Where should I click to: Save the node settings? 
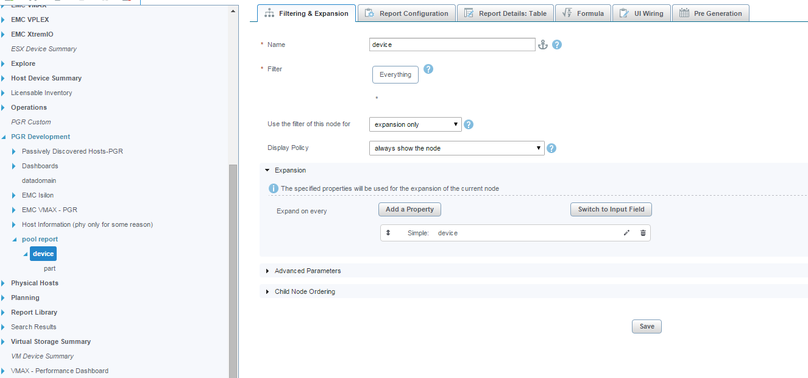(x=647, y=326)
